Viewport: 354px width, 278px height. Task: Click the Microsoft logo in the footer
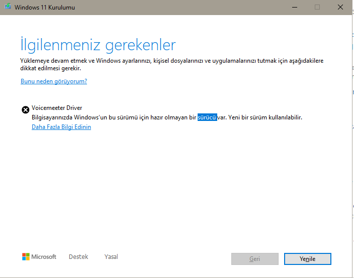(39, 256)
